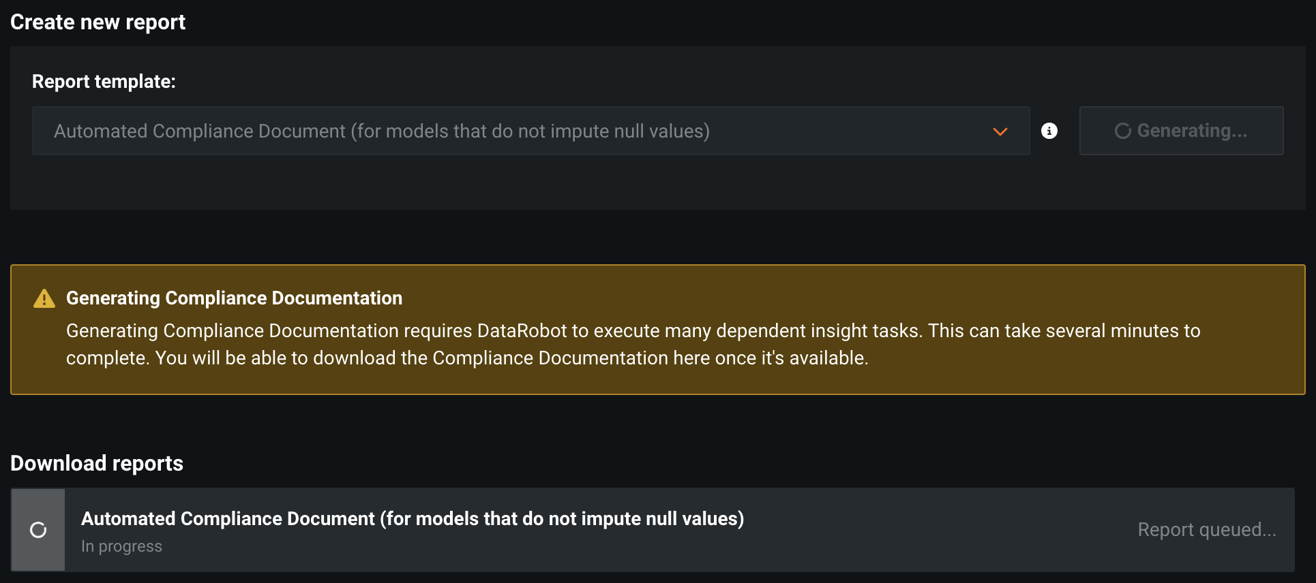Viewport: 1316px width, 583px height.
Task: Click the spinner icon in Generating button
Action: 1122,131
